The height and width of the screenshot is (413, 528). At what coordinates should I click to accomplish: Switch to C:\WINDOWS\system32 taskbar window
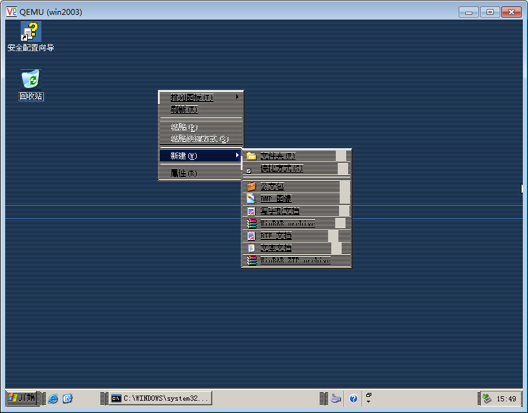pos(160,398)
